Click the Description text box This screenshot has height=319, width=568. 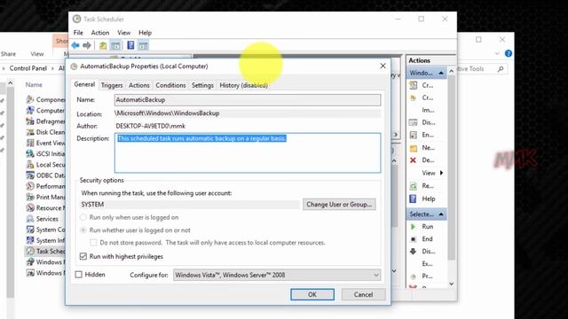[x=248, y=152]
